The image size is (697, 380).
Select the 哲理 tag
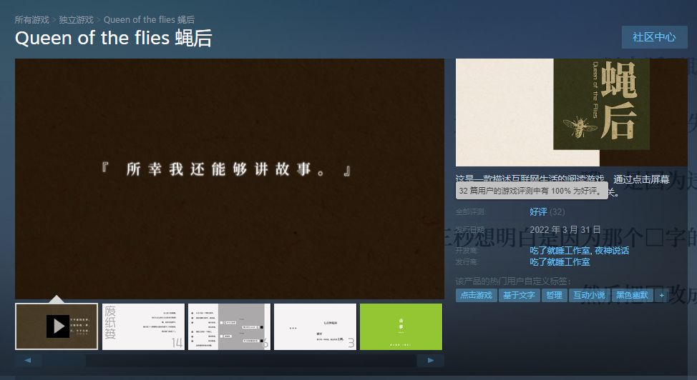(x=554, y=295)
